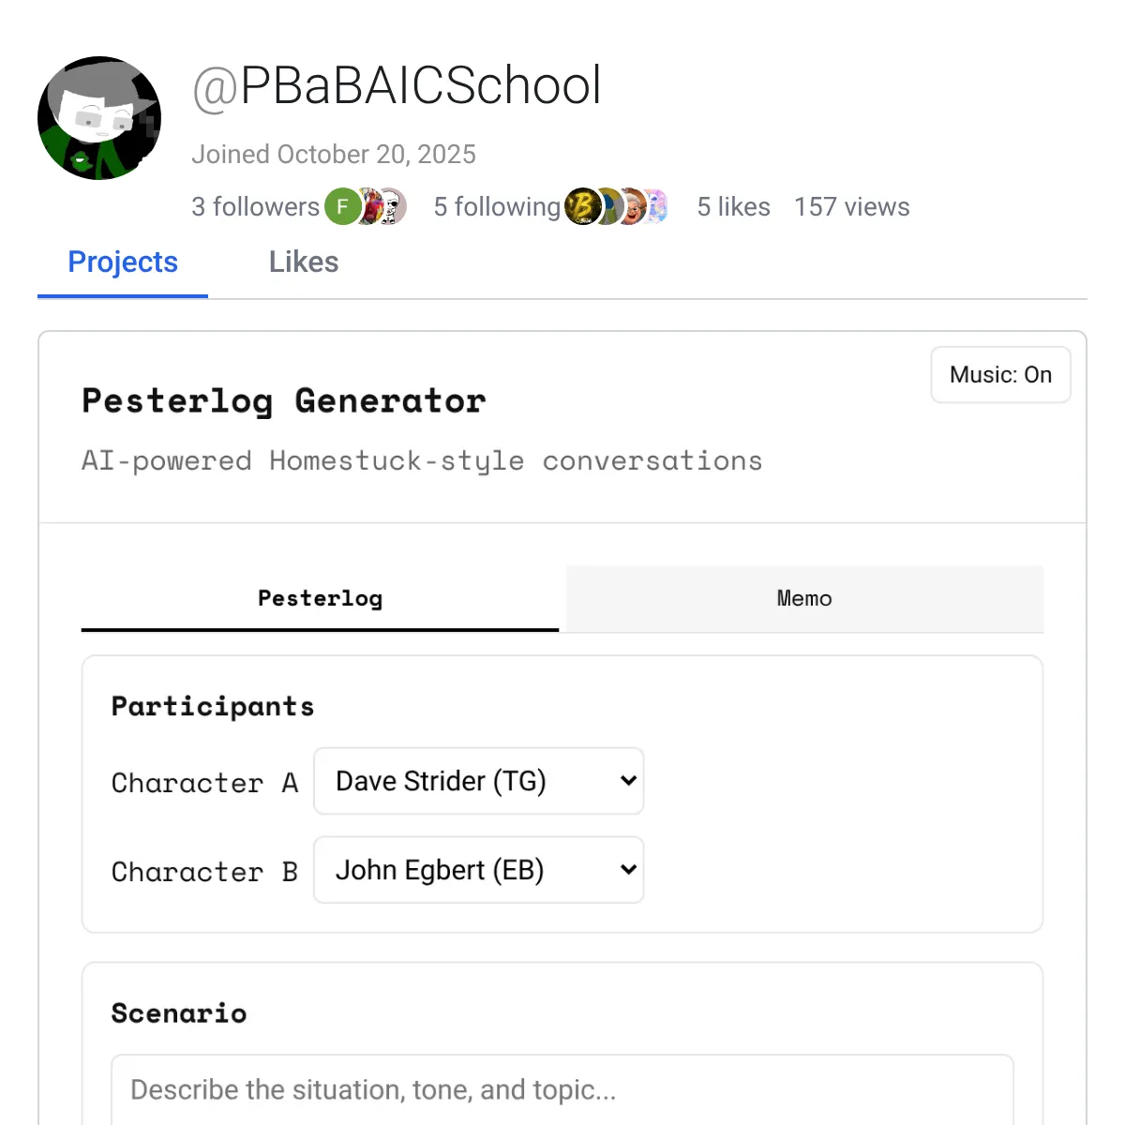Viewport: 1125px width, 1125px height.
Task: Select the Pesterlog mode tab
Action: pyautogui.click(x=320, y=598)
